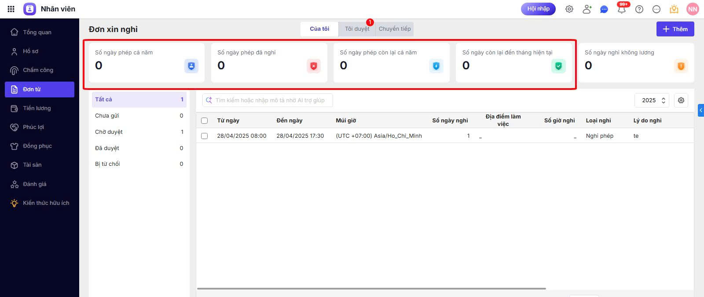Switch to Chuyển tiếp tab
The height and width of the screenshot is (297, 704).
395,29
